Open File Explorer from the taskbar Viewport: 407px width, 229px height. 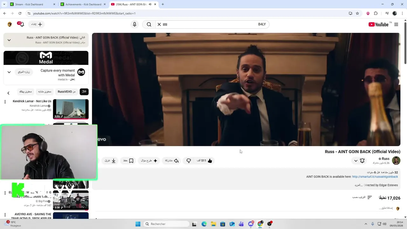(x=213, y=224)
